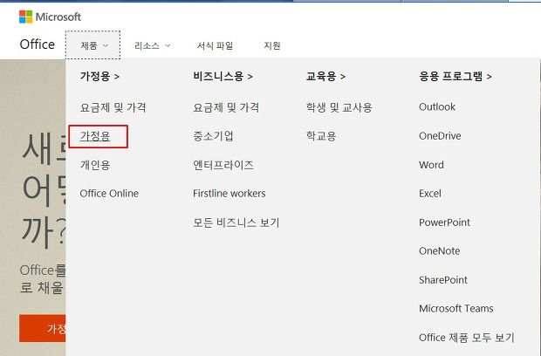Open the 응용 프로그램 > category heading
This screenshot has width=541, height=356.
point(455,76)
